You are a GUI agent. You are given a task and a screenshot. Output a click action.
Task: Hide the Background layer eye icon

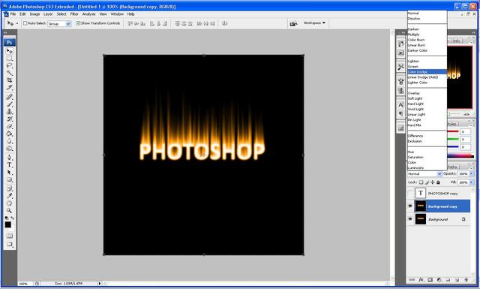410,219
